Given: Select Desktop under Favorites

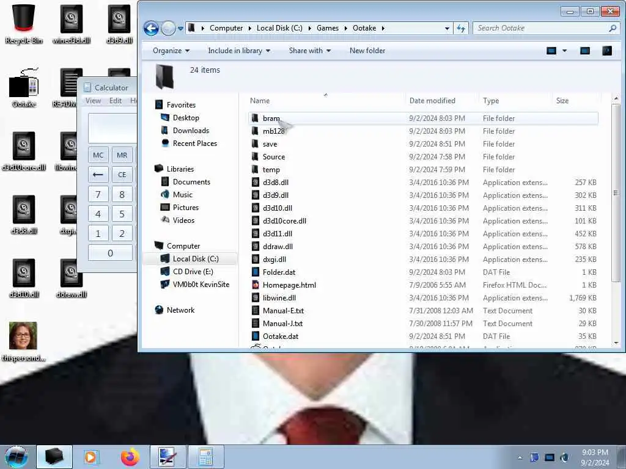Looking at the screenshot, I should click(x=186, y=118).
